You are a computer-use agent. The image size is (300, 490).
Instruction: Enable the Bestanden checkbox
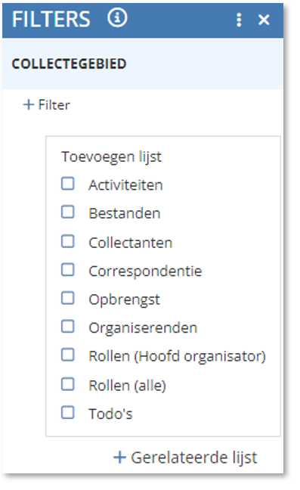click(68, 212)
